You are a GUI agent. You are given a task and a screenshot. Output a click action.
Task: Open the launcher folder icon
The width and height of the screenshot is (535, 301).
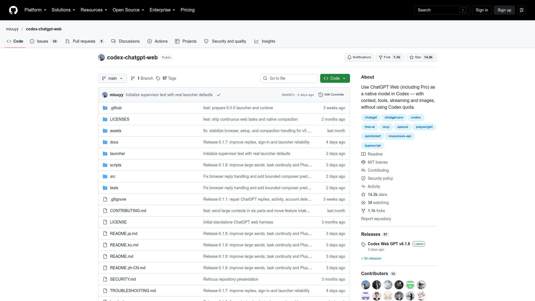pos(105,154)
